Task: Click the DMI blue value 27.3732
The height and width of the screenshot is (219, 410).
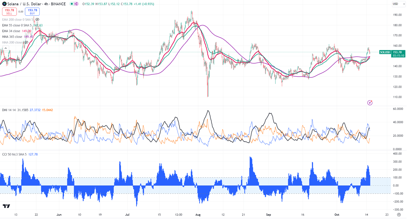Action: click(35, 110)
